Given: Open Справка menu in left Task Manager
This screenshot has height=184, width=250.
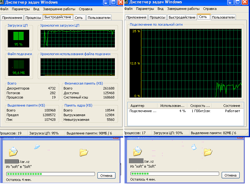Looking at the screenshot, I should point(85,9).
